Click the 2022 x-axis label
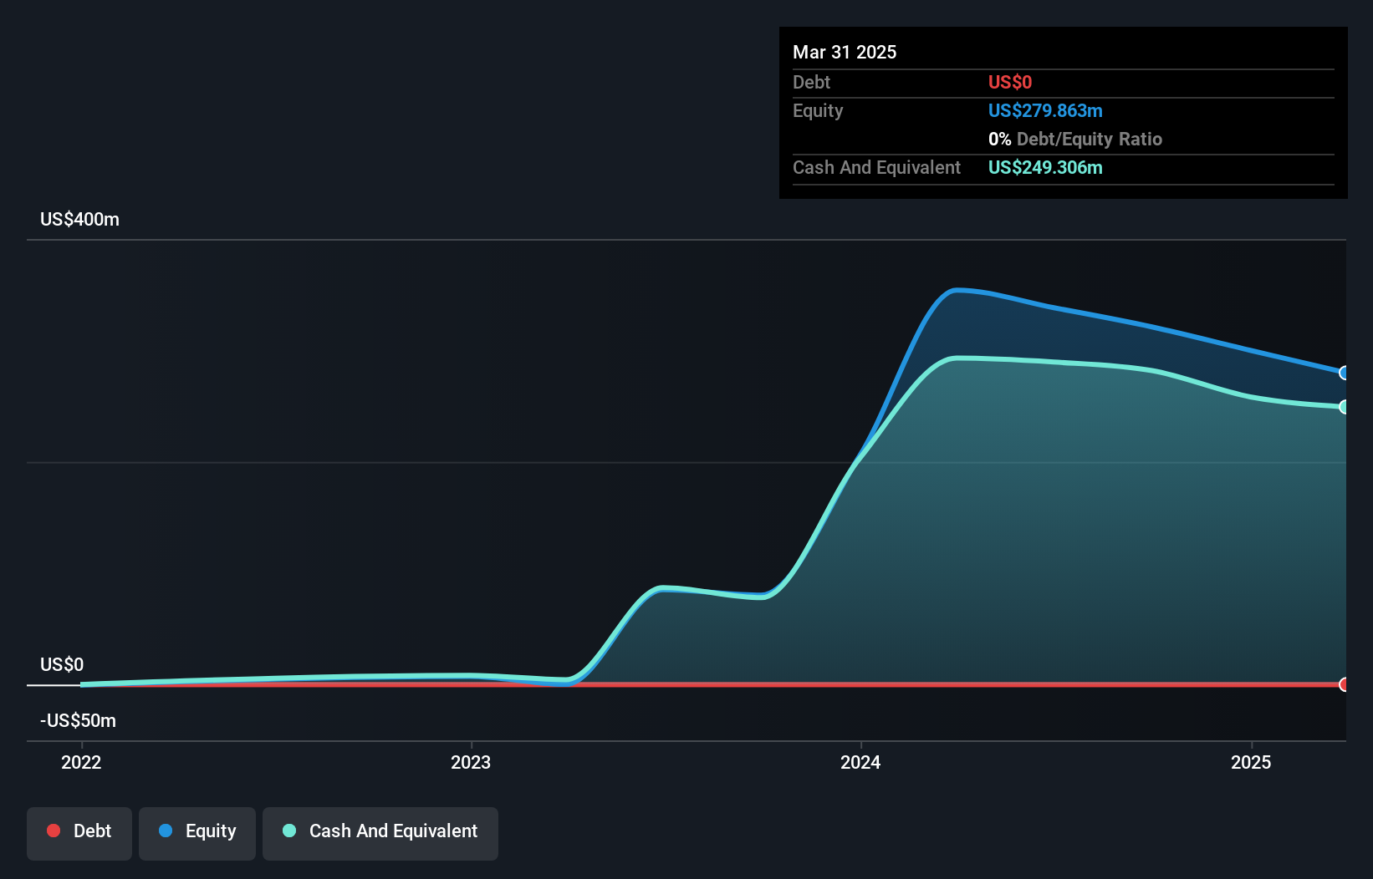This screenshot has width=1373, height=879. (81, 762)
